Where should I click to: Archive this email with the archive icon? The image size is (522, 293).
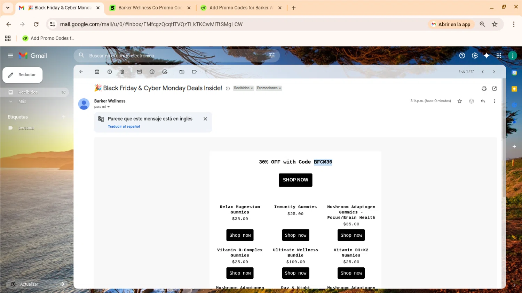coord(97,72)
